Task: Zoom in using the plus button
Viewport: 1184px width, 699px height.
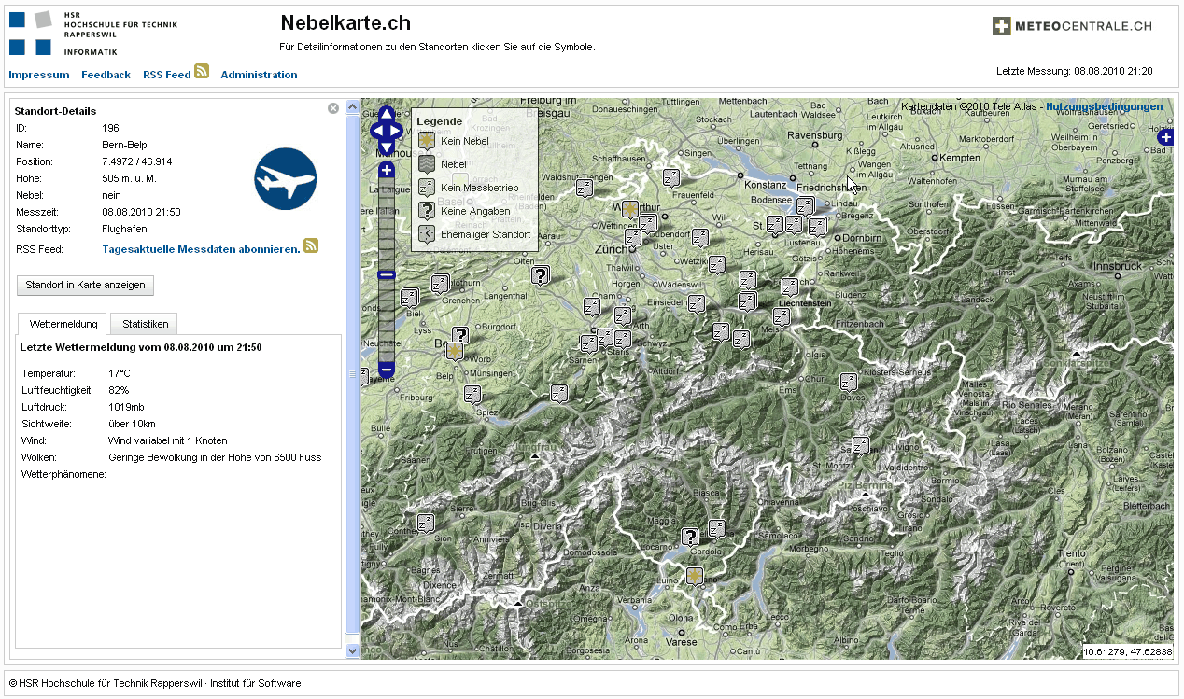Action: pyautogui.click(x=387, y=171)
